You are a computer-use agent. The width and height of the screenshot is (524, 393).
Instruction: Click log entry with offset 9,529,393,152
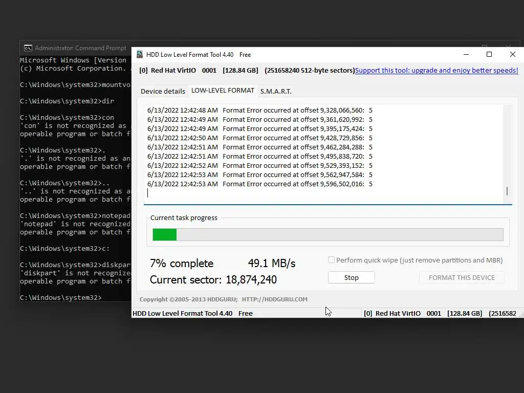point(259,165)
